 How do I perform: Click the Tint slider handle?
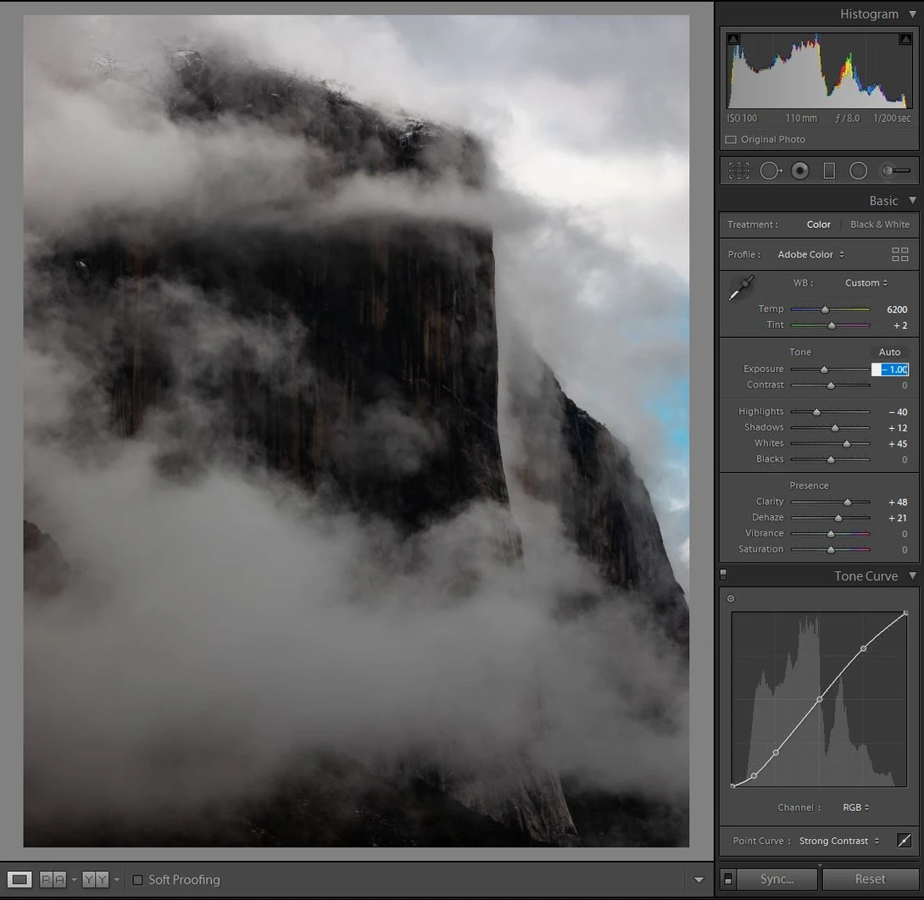pos(832,325)
